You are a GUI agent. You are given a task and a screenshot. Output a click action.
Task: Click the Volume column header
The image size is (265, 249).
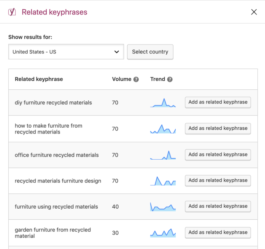click(x=121, y=79)
